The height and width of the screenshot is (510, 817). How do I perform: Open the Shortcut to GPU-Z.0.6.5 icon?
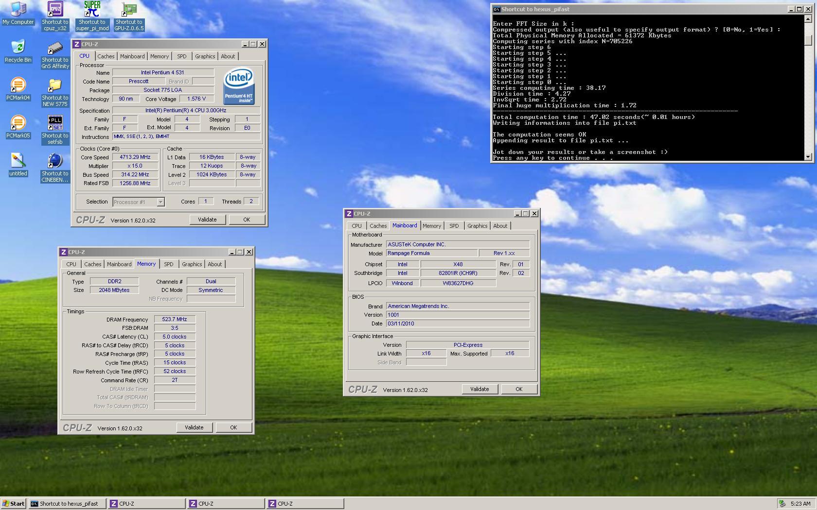coord(129,16)
